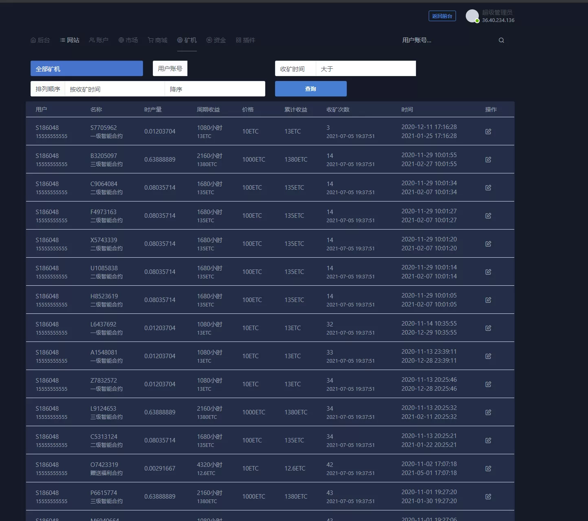588x521 pixels.
Task: Click the 时间 column header
Action: tap(407, 109)
